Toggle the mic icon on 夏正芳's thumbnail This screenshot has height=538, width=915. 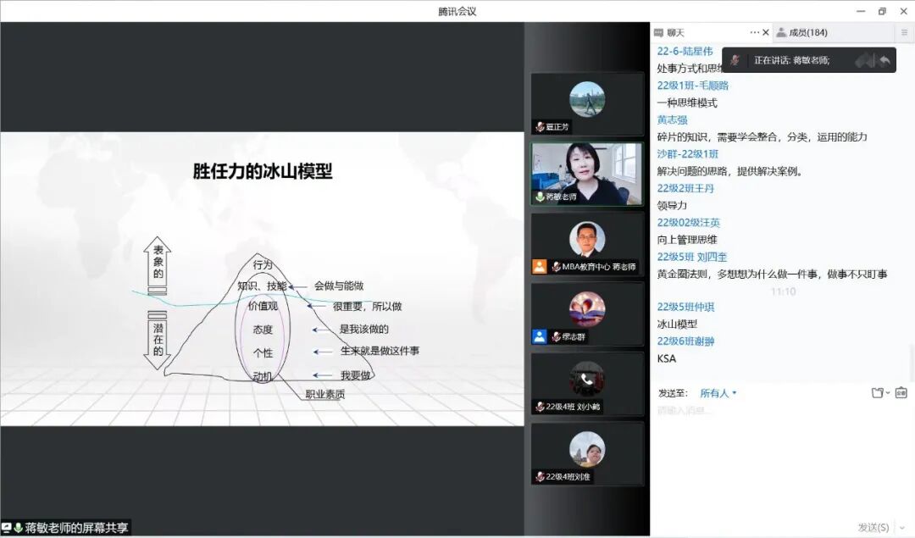click(539, 126)
